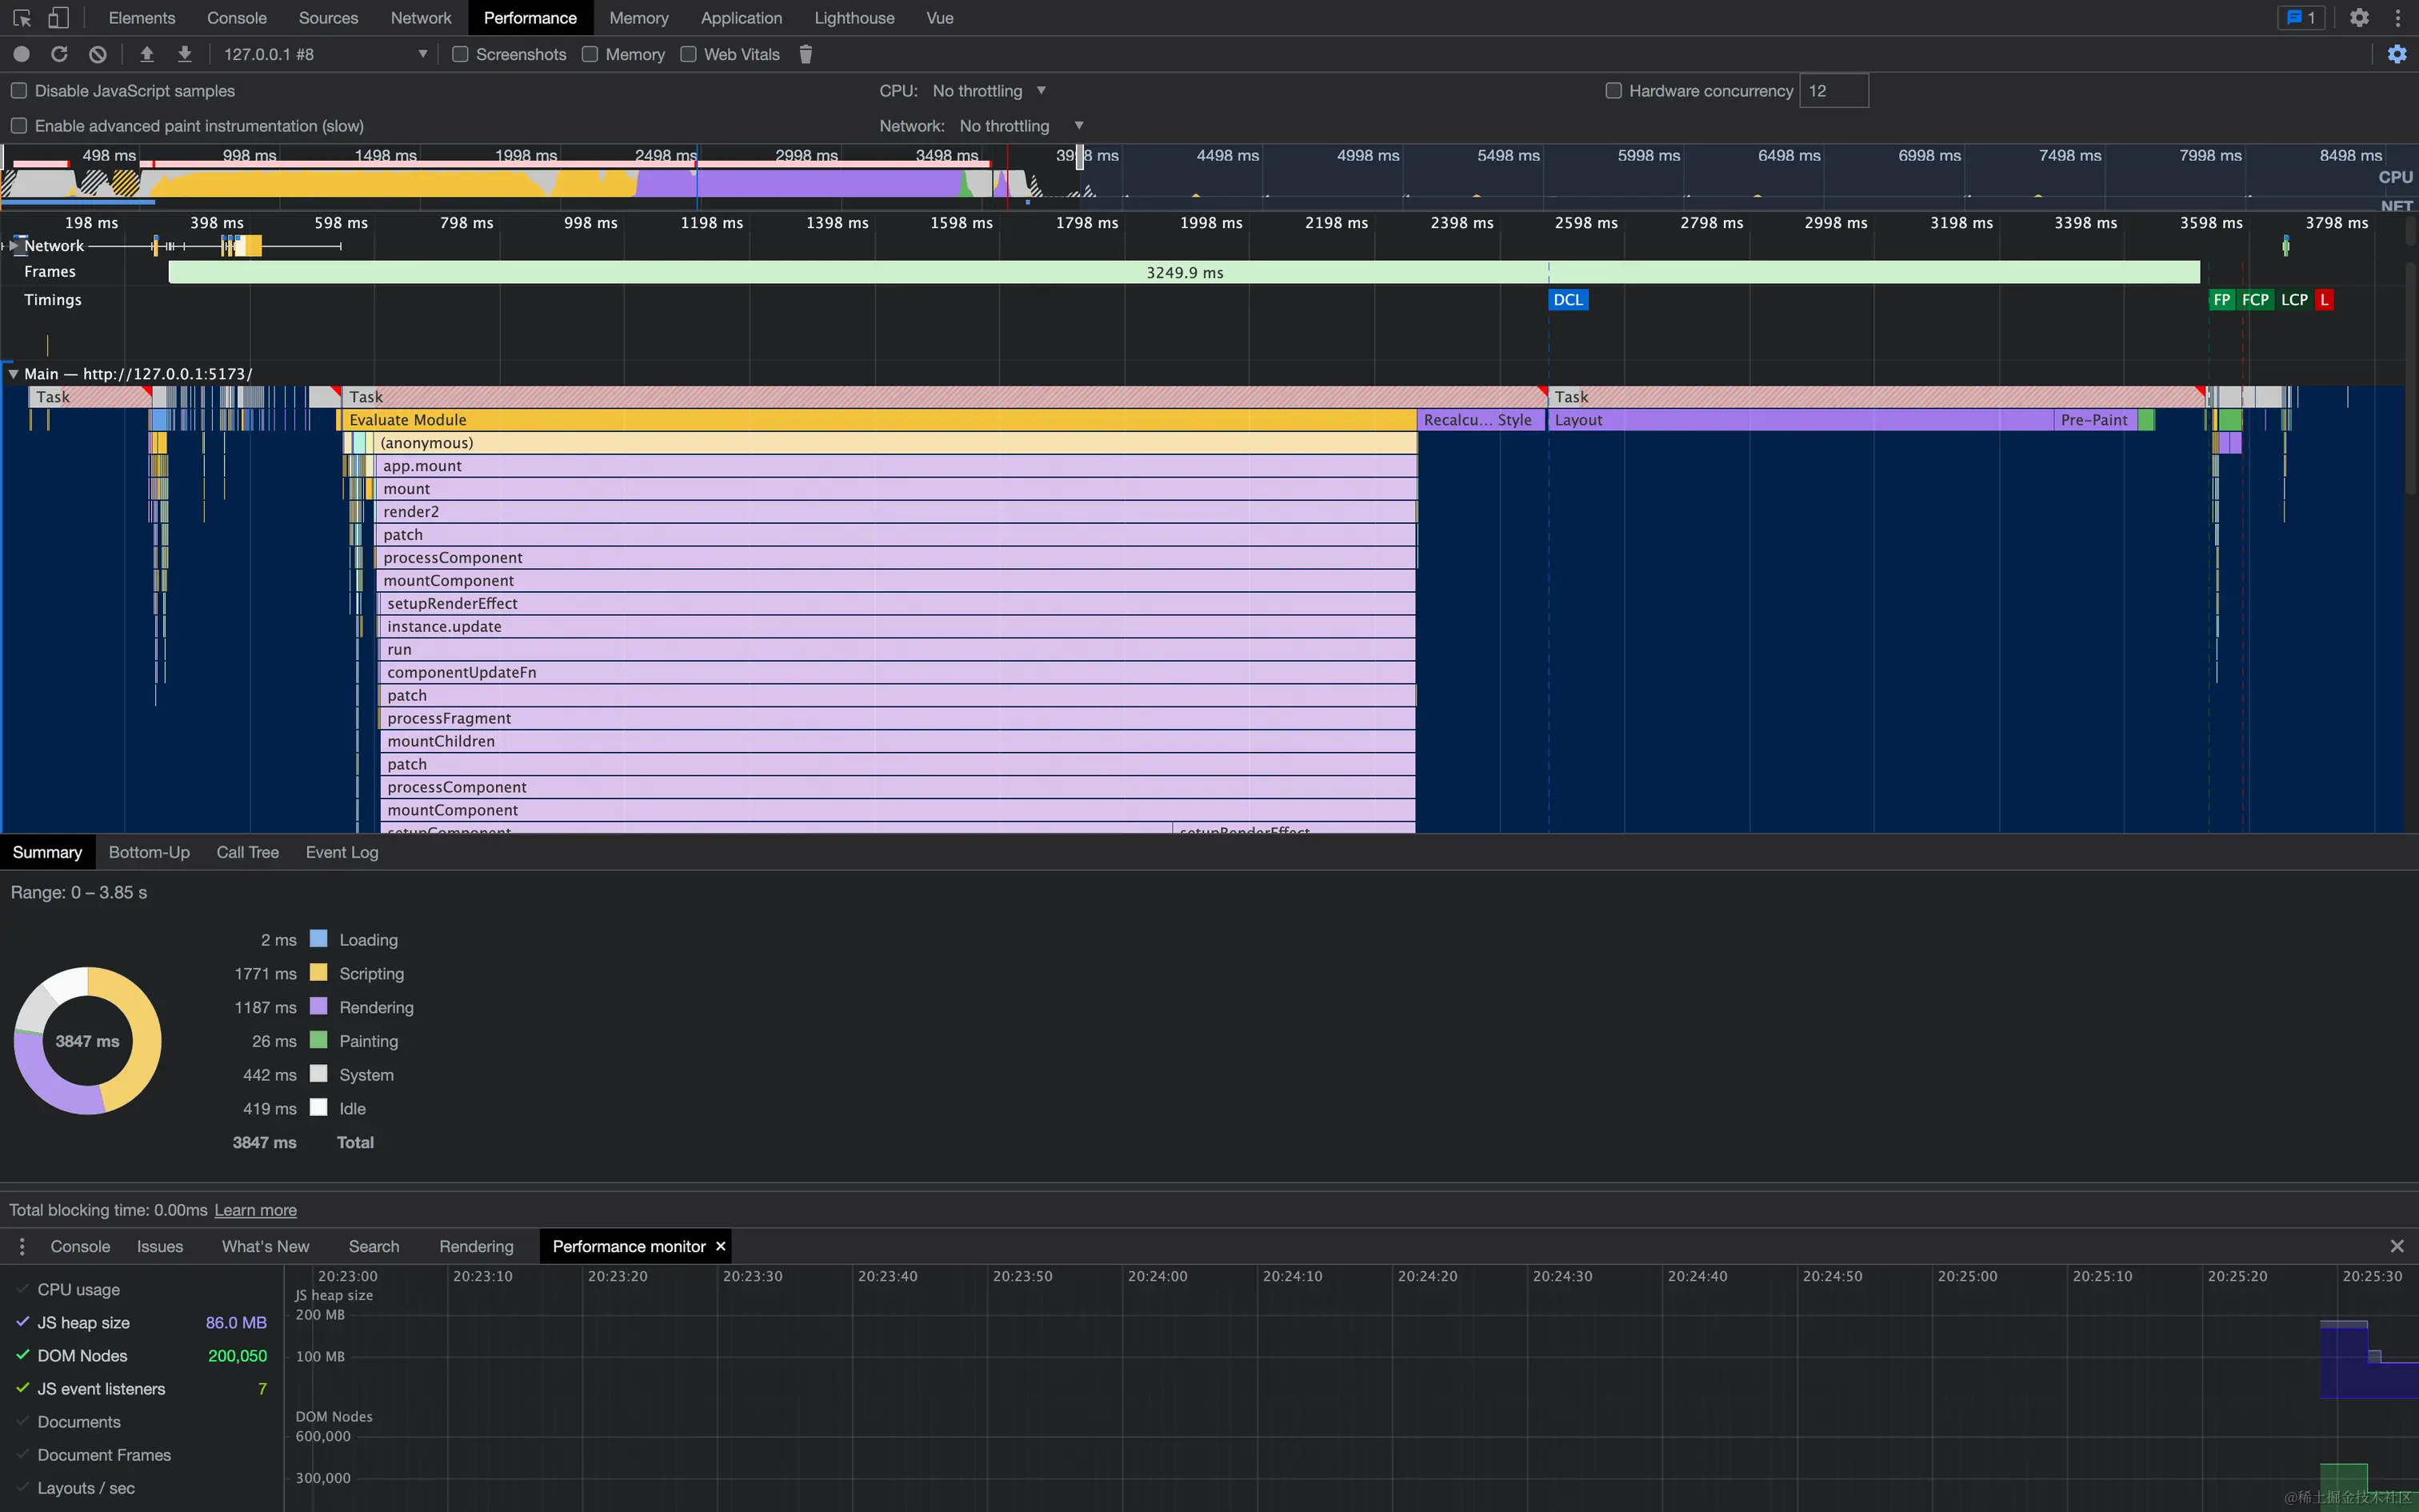Open the Network panel tab
Image resolution: width=2419 pixels, height=1512 pixels.
pos(421,18)
